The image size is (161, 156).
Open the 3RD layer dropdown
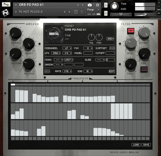click(110, 39)
